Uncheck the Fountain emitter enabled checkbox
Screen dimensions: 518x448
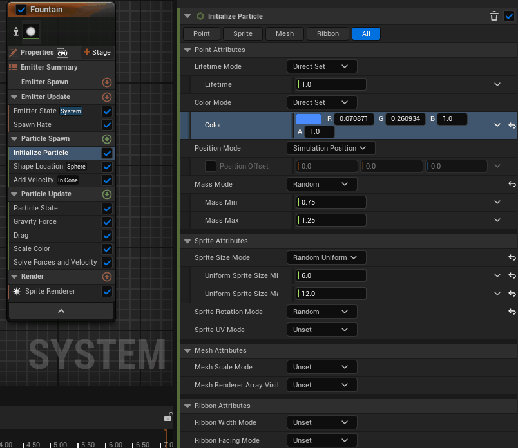[21, 10]
